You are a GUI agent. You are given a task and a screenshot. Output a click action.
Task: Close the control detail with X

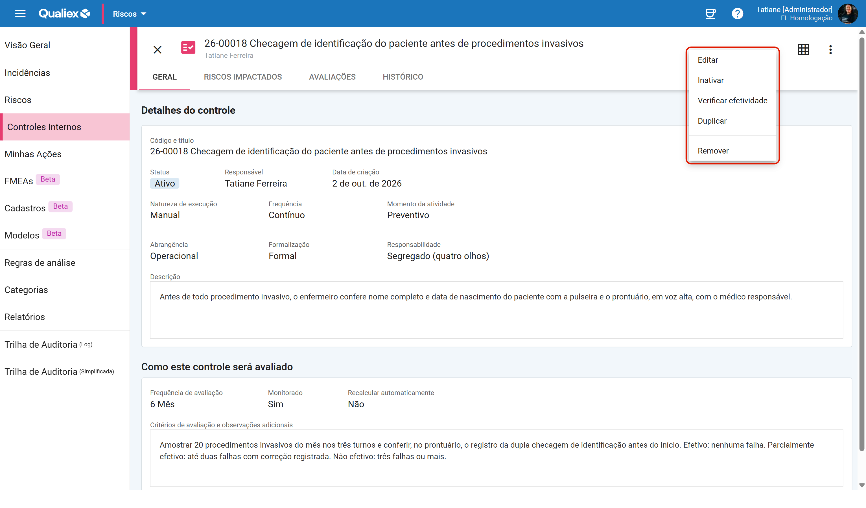pyautogui.click(x=158, y=50)
